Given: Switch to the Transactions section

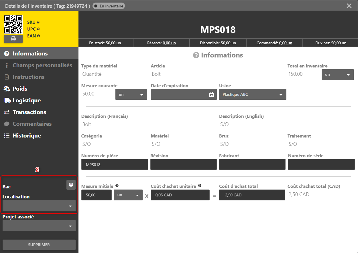Looking at the screenshot, I should tap(29, 112).
